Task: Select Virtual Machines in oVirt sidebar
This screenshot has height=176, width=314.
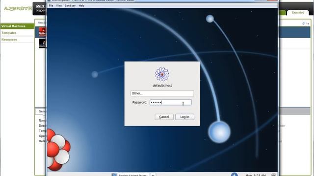Action: [x=17, y=26]
